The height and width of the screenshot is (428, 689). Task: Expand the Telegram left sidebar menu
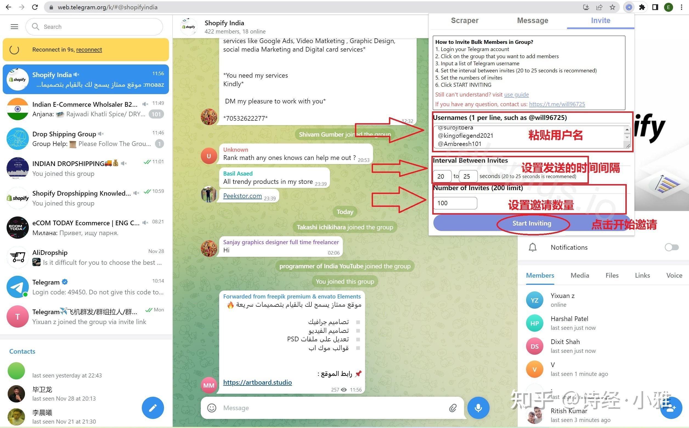click(x=14, y=26)
